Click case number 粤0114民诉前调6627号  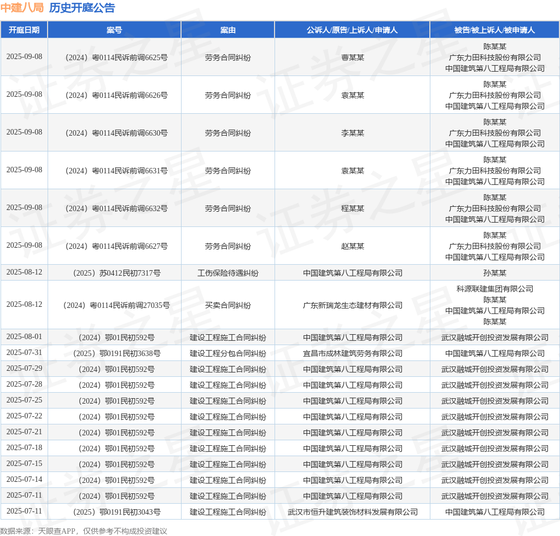click(116, 246)
